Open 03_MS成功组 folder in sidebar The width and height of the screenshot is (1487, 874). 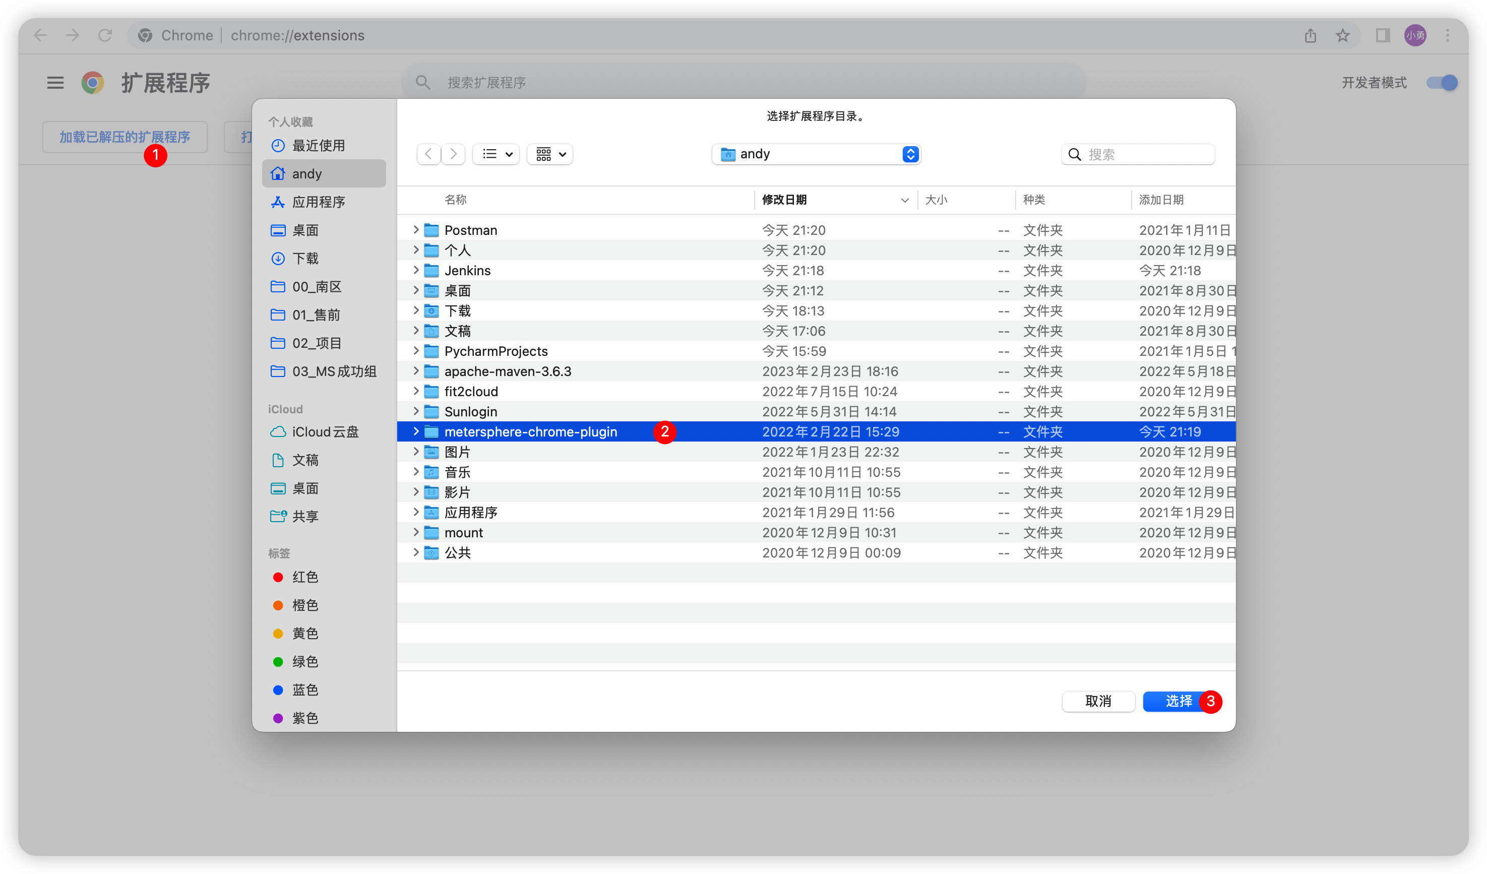click(324, 371)
